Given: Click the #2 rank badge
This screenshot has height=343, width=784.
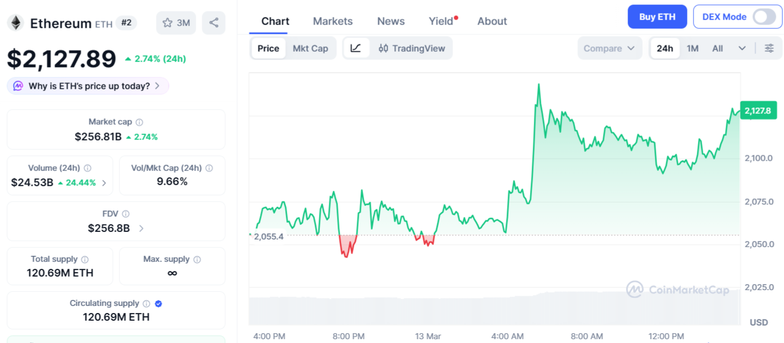Looking at the screenshot, I should click(x=126, y=23).
